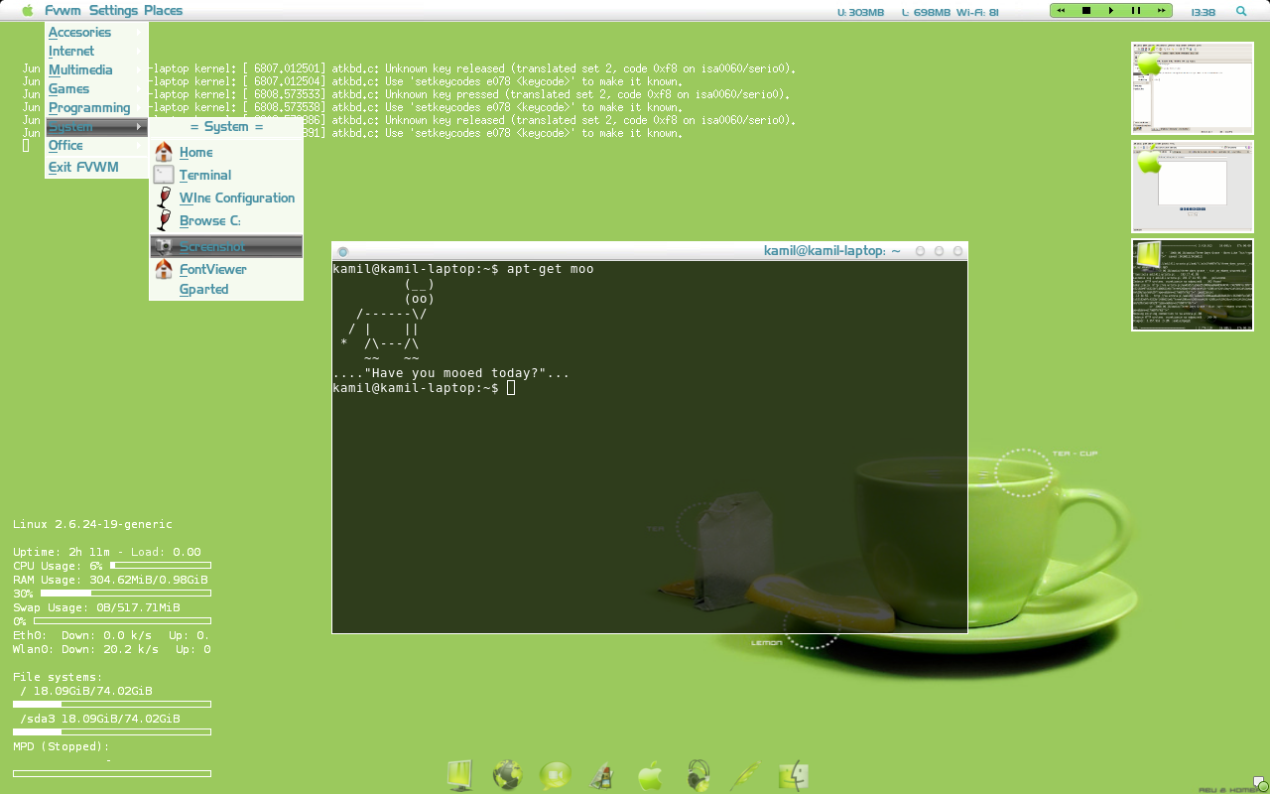
Task: Open the video chat bubble dock icon
Action: (555, 775)
